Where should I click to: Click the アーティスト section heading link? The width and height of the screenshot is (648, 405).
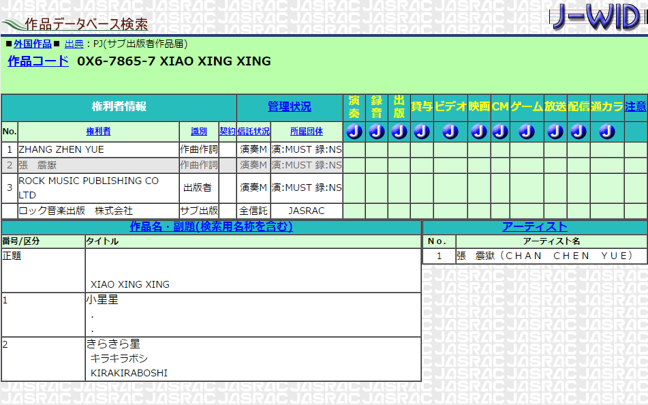pyautogui.click(x=534, y=228)
